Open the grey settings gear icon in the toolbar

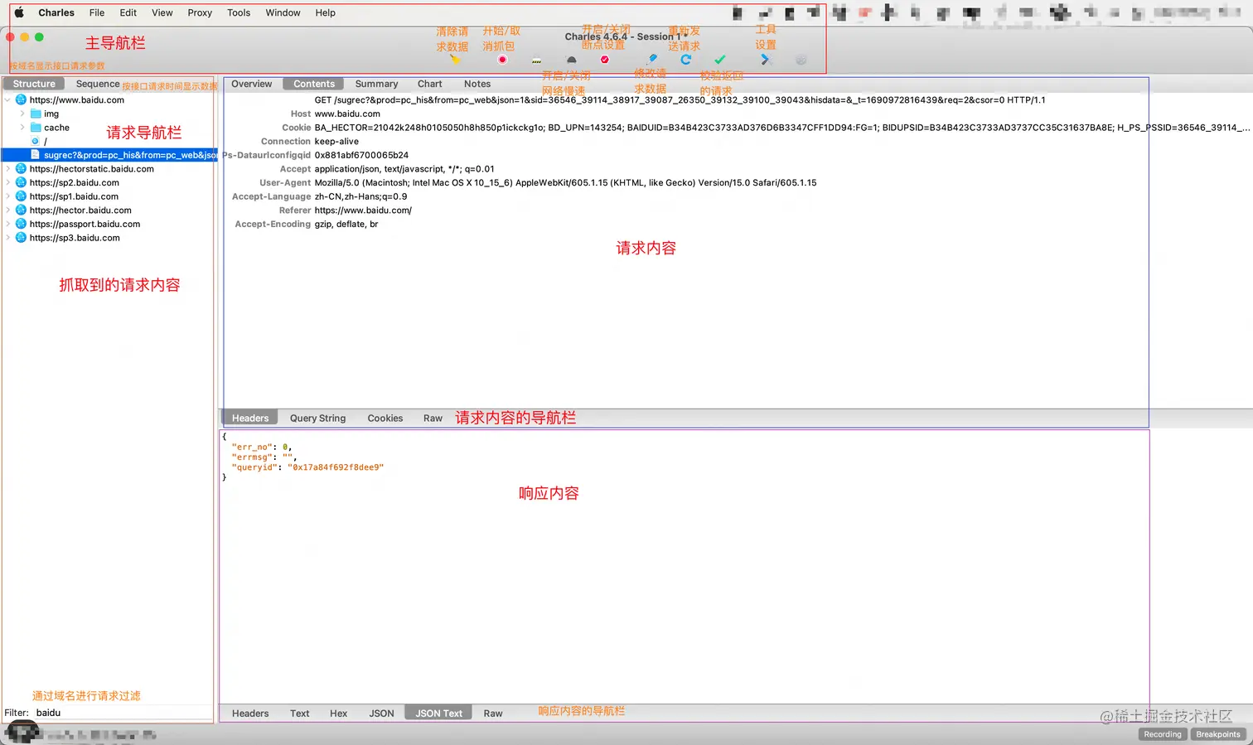coord(801,60)
